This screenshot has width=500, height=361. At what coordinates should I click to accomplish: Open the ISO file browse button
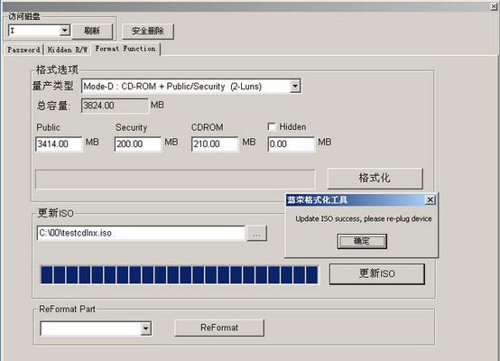tap(256, 233)
